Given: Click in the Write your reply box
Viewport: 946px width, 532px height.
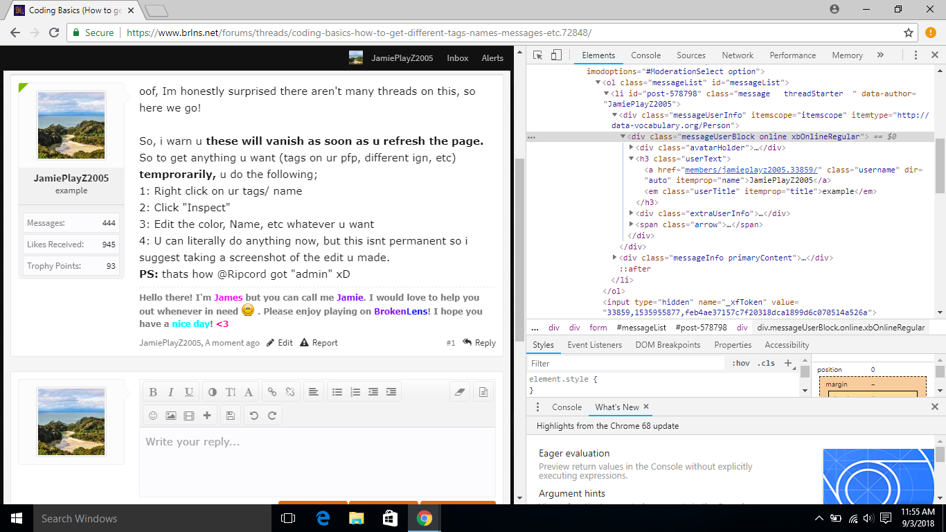Looking at the screenshot, I should [x=317, y=461].
